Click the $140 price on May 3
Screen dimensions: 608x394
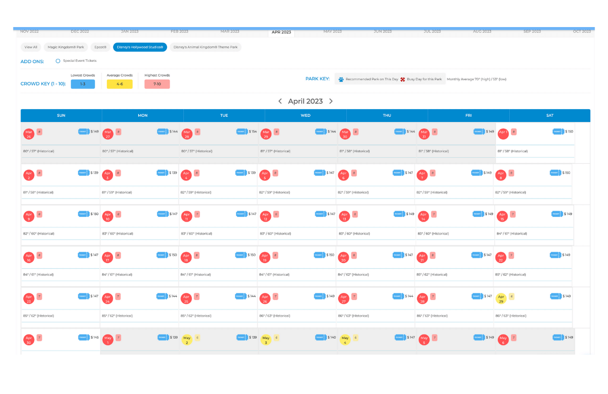tap(332, 338)
